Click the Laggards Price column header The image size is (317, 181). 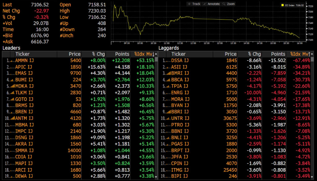click(230, 54)
